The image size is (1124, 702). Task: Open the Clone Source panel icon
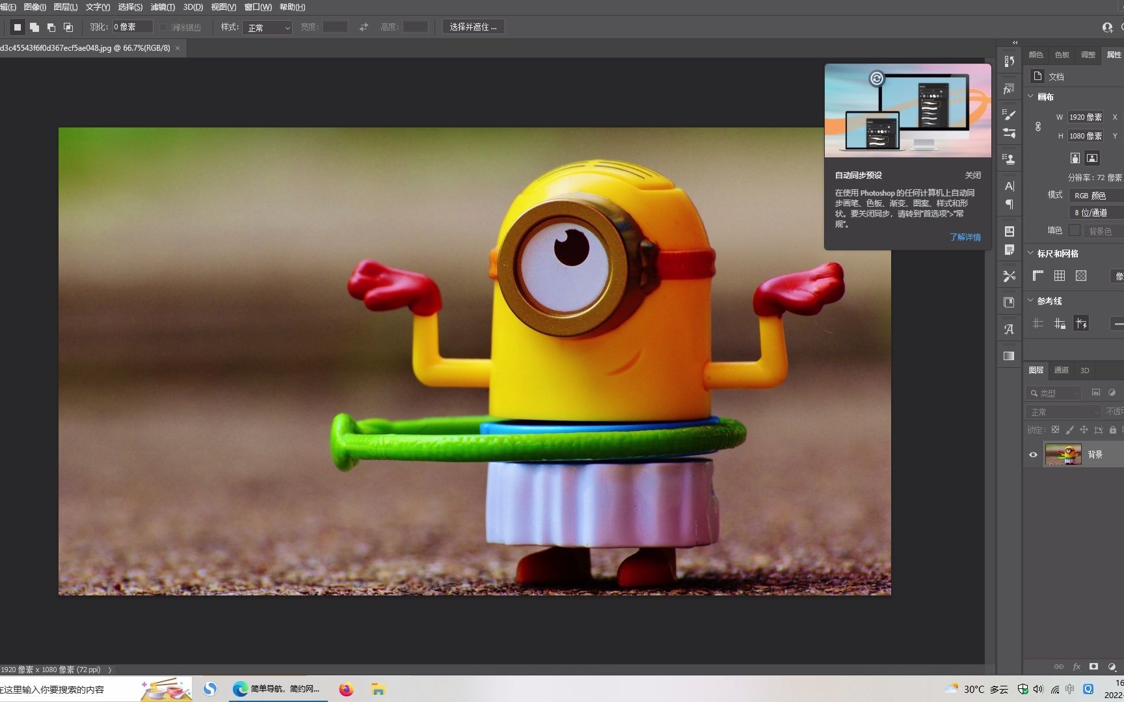(x=1010, y=159)
